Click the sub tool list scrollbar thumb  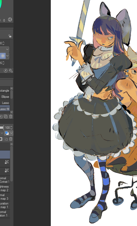click(x=12, y=94)
